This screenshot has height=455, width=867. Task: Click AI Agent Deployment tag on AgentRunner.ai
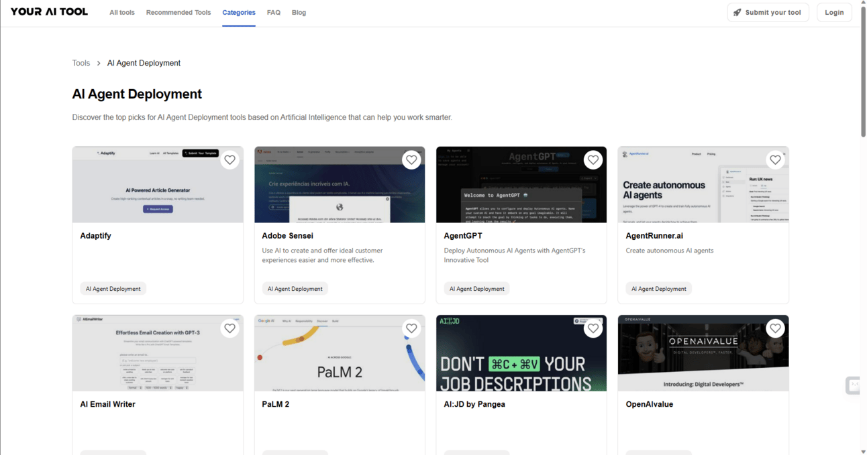coord(659,289)
